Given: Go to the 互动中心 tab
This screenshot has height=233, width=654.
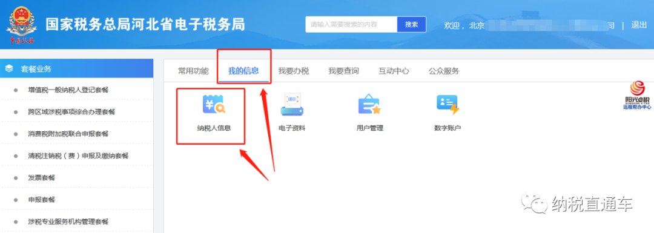Looking at the screenshot, I should 394,71.
